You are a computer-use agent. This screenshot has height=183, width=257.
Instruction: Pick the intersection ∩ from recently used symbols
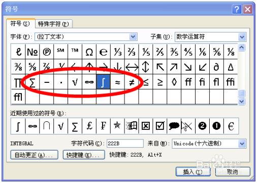(47, 126)
